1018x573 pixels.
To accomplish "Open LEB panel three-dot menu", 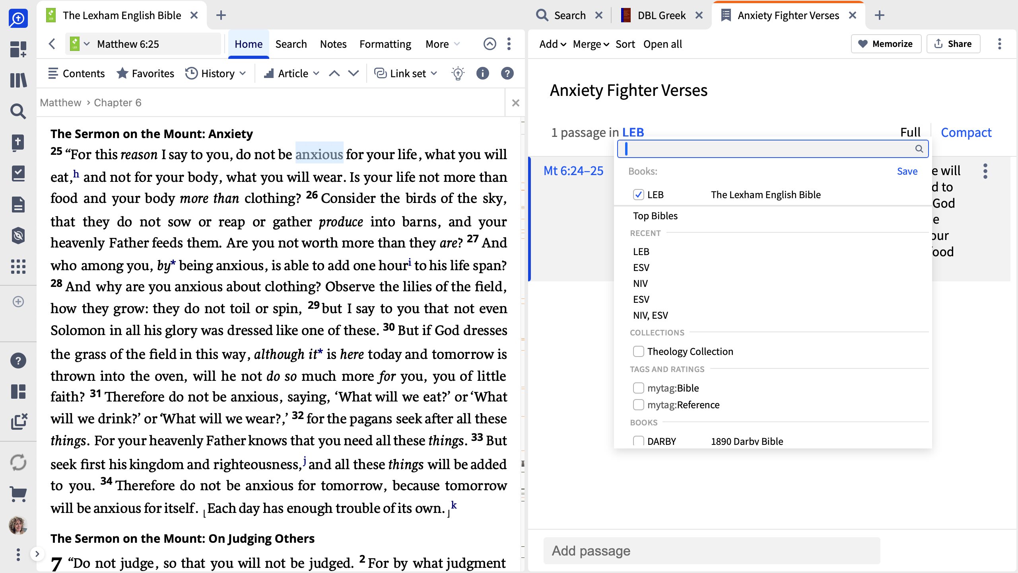I will [509, 44].
